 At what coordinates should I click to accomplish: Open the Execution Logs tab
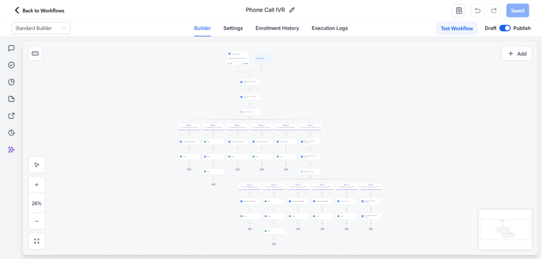click(330, 29)
